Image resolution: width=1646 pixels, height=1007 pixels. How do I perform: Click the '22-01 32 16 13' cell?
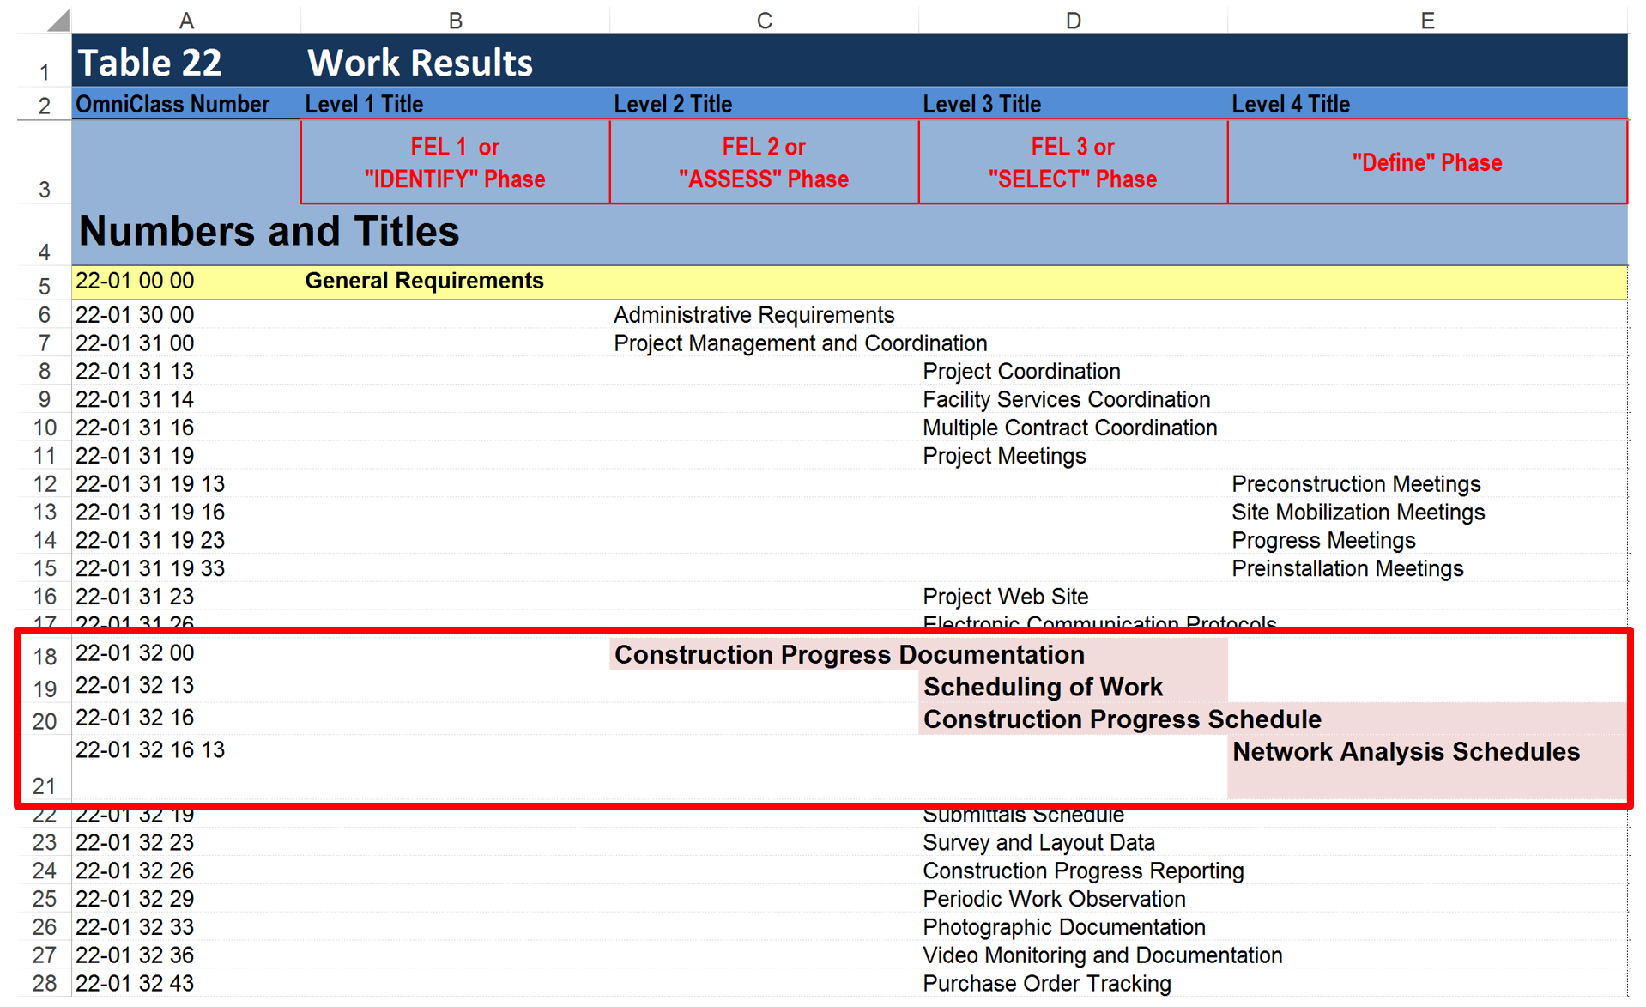click(186, 767)
